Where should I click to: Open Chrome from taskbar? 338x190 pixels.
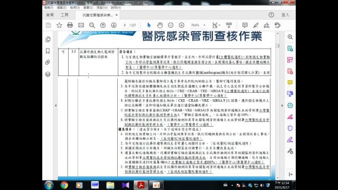click(64, 185)
